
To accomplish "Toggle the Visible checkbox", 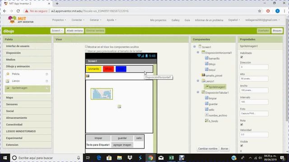I will pos(242,146).
